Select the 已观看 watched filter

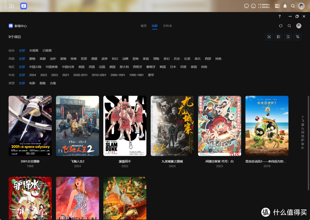(47, 50)
